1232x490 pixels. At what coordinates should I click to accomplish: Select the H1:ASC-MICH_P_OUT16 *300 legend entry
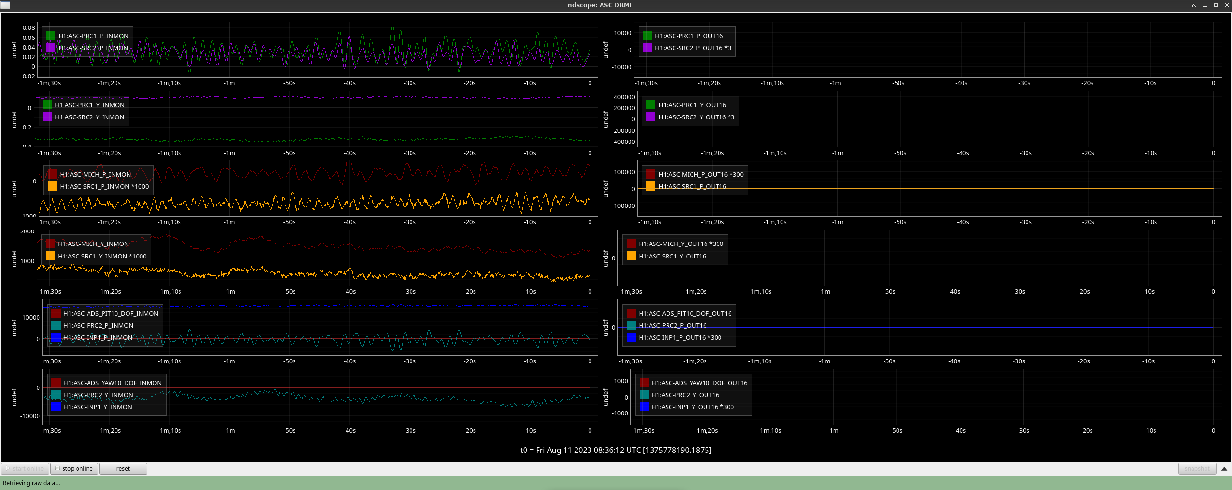[x=701, y=174]
